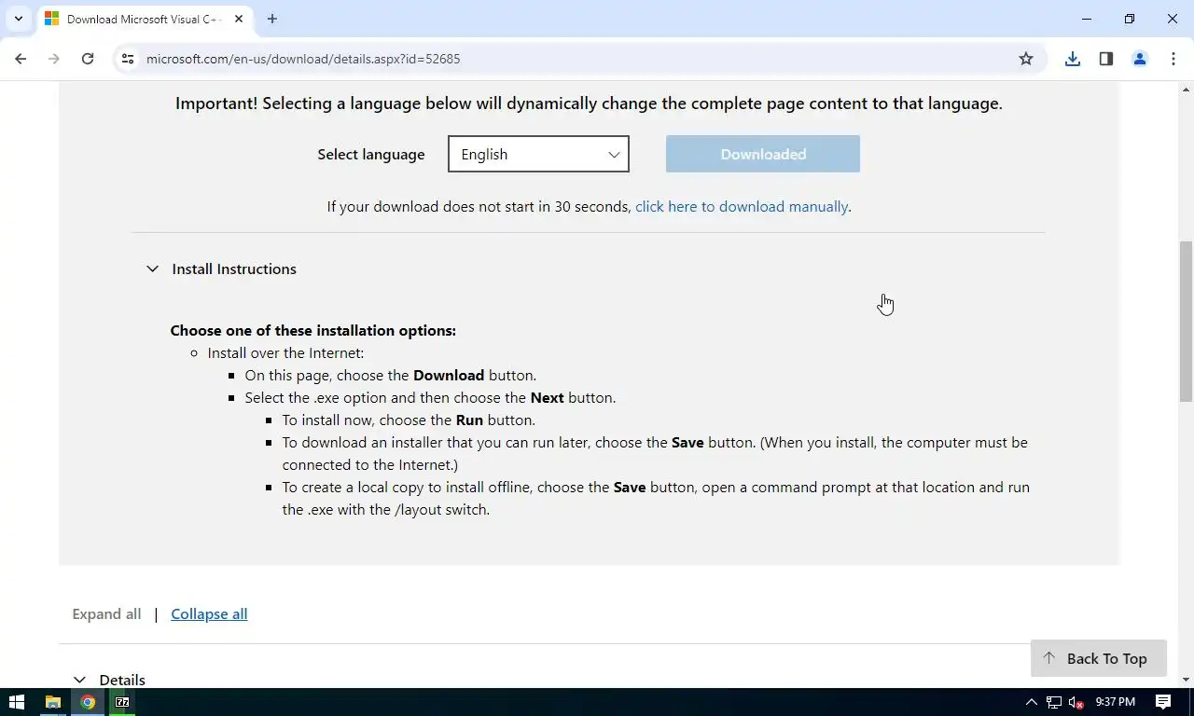1194x716 pixels.
Task: Click the page vertical scrollbar thumb
Action: coord(1187,322)
